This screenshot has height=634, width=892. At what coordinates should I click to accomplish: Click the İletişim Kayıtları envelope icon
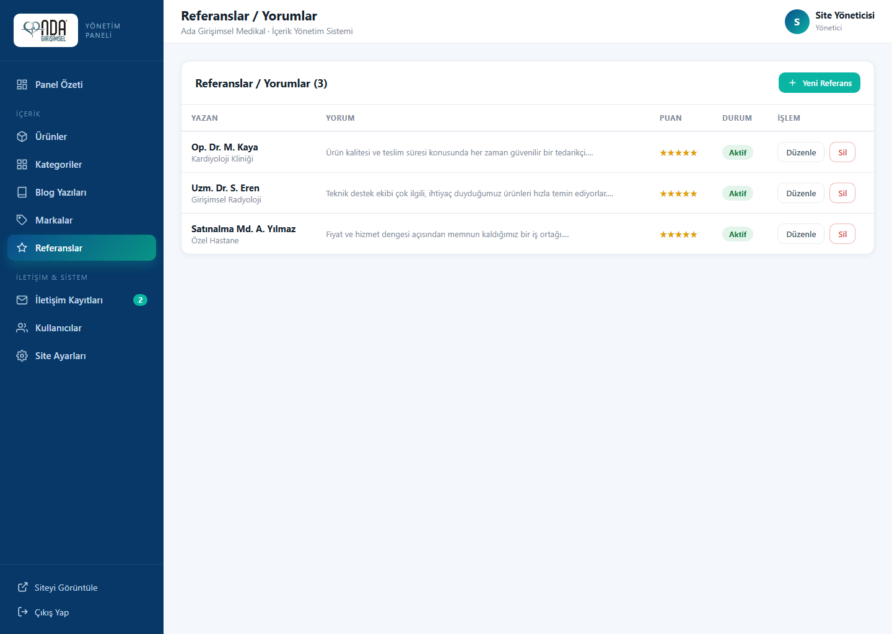[22, 300]
